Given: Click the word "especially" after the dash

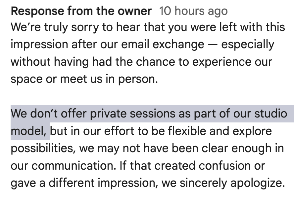Looking at the screenshot, I should [x=247, y=44].
